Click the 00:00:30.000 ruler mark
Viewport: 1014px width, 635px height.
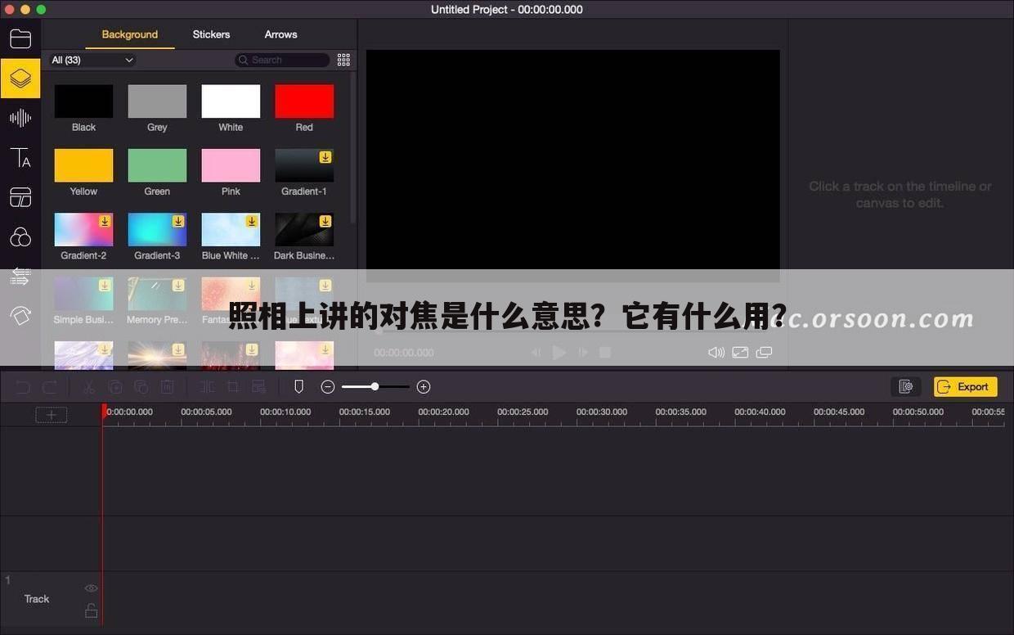[x=602, y=412]
